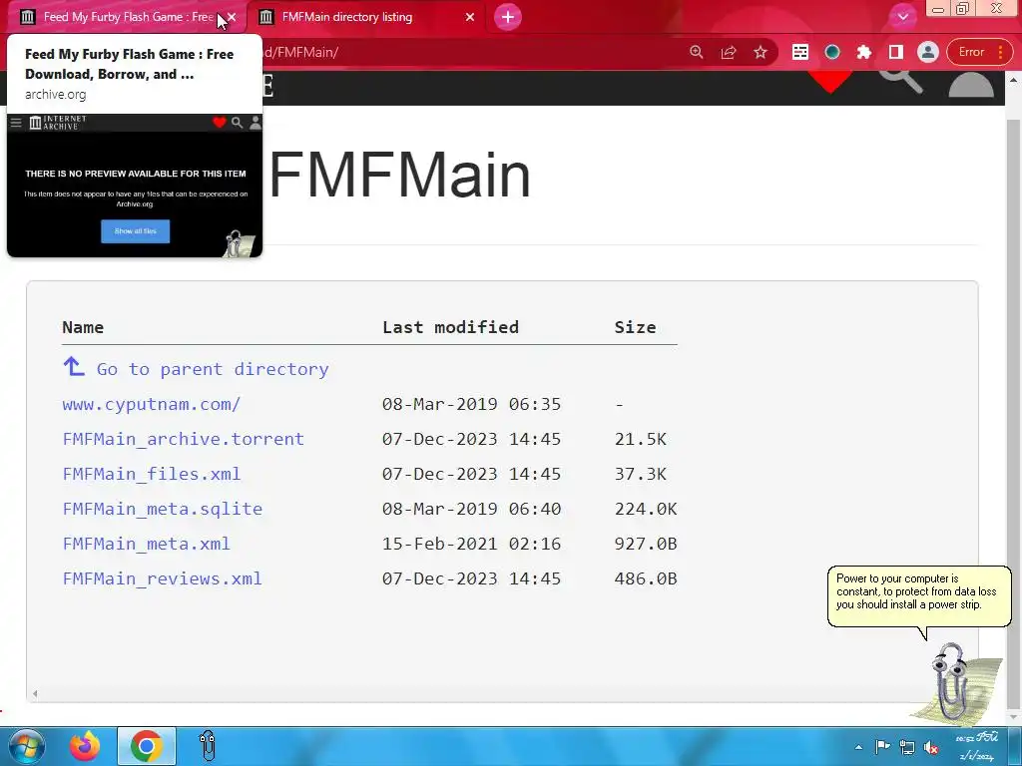Close the Feed My Furby tab
1022x766 pixels.
point(232,17)
